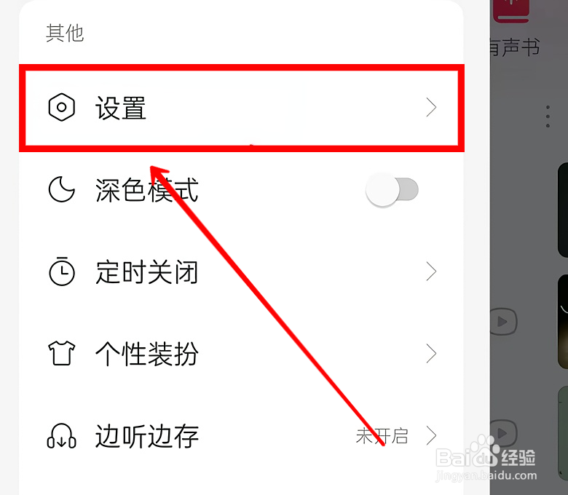Click the red audiobook icon

[511, 11]
